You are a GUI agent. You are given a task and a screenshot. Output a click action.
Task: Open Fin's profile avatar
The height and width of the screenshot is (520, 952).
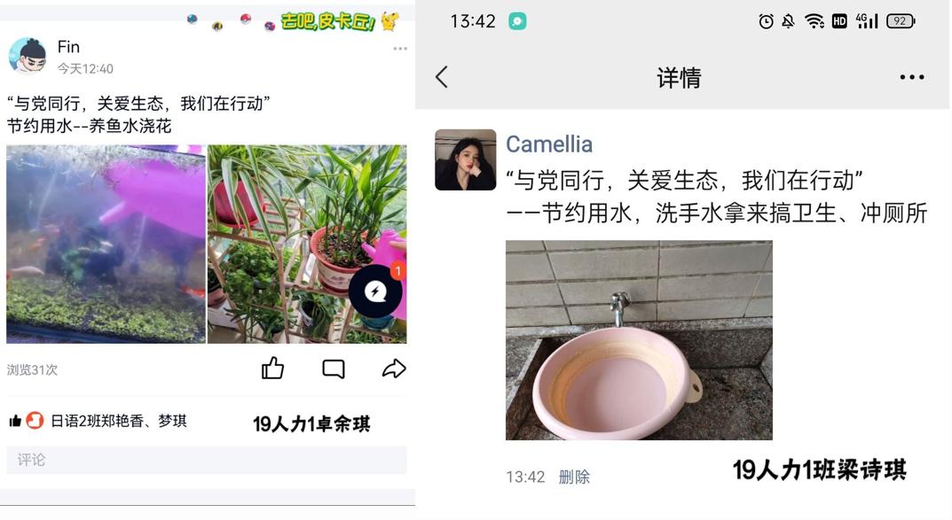pos(28,56)
